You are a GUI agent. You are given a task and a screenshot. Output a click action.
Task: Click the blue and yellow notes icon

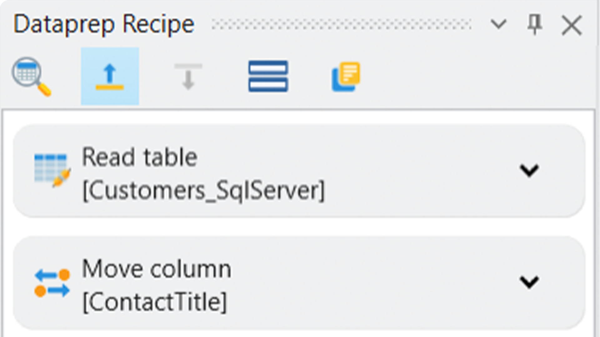[x=346, y=76]
